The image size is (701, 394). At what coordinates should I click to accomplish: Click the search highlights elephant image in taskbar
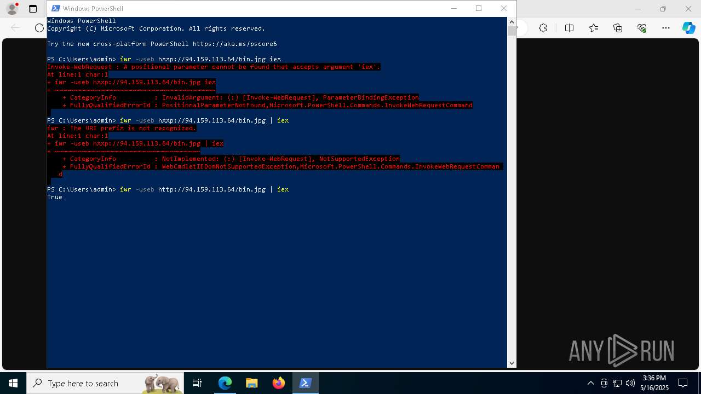click(x=162, y=384)
